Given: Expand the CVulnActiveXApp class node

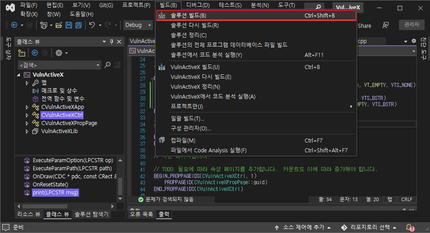Looking at the screenshot, I should tap(27, 107).
